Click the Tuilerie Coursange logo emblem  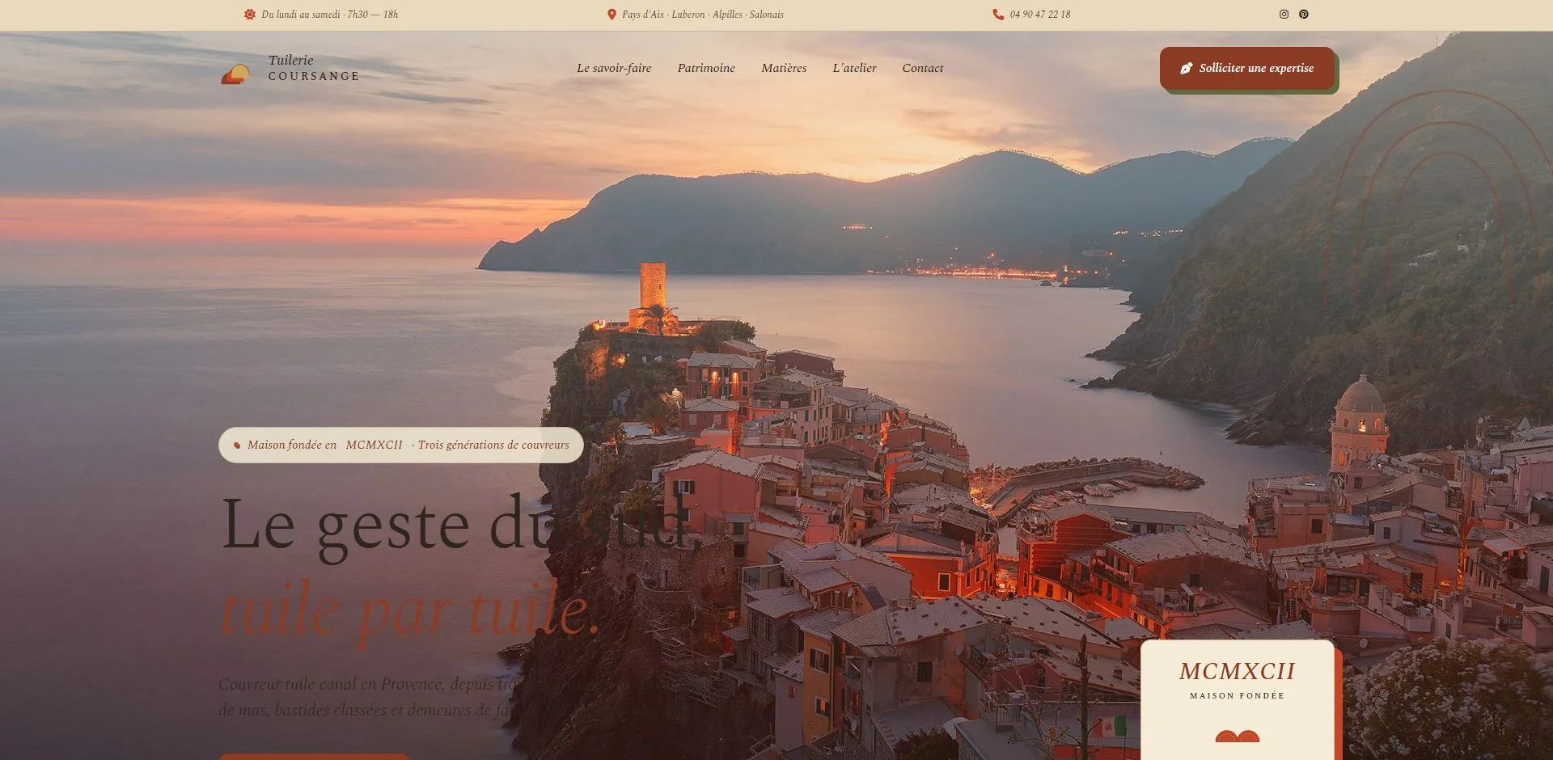click(x=235, y=74)
